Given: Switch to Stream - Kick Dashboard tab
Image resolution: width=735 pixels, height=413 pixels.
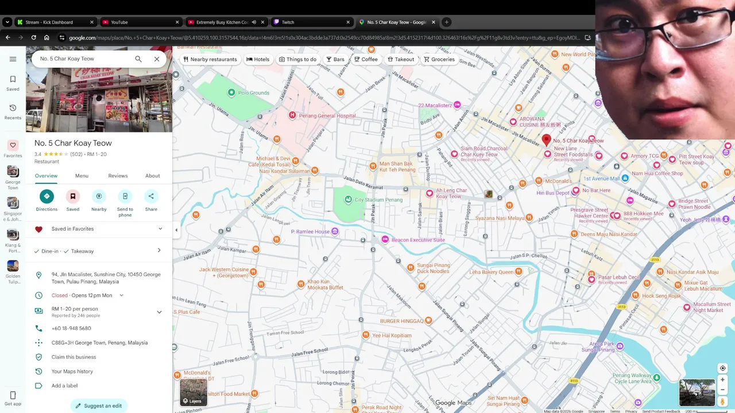Looking at the screenshot, I should click(x=55, y=22).
